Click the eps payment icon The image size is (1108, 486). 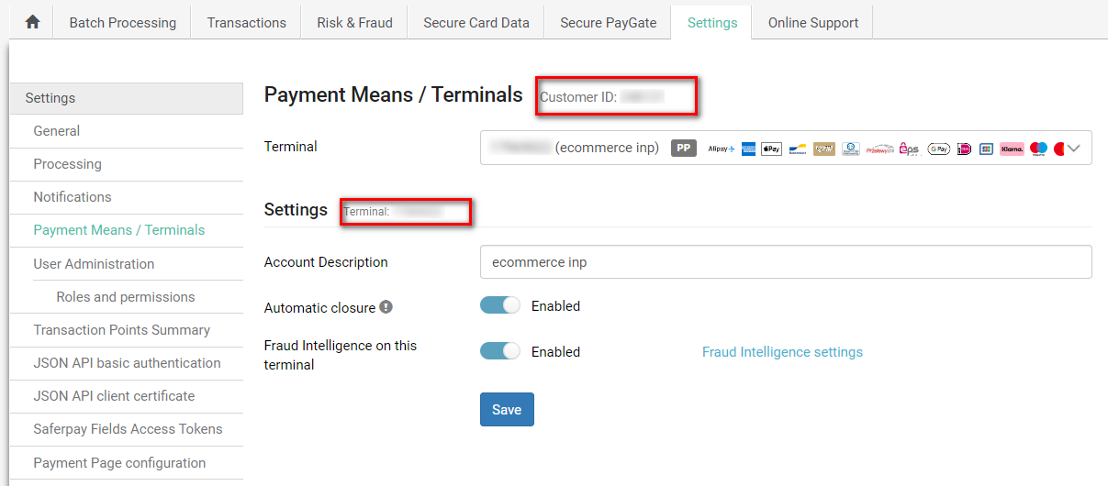[909, 149]
